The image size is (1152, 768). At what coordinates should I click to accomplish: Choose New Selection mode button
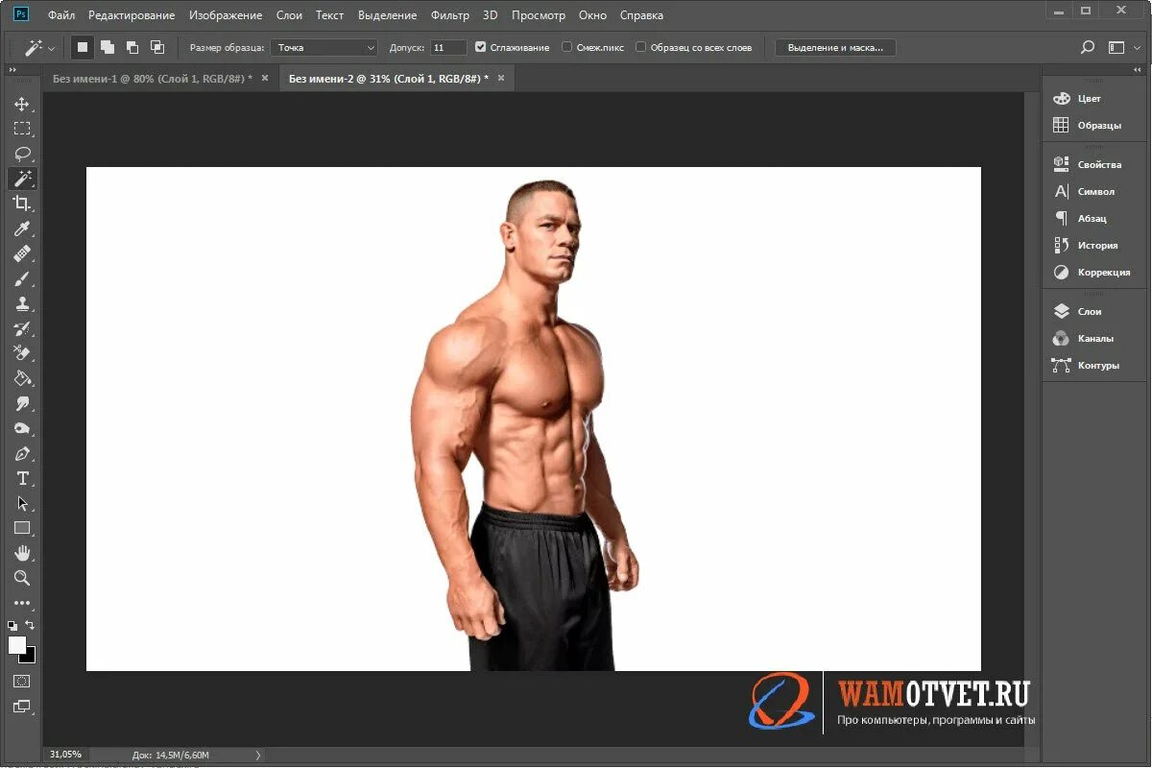click(x=83, y=47)
